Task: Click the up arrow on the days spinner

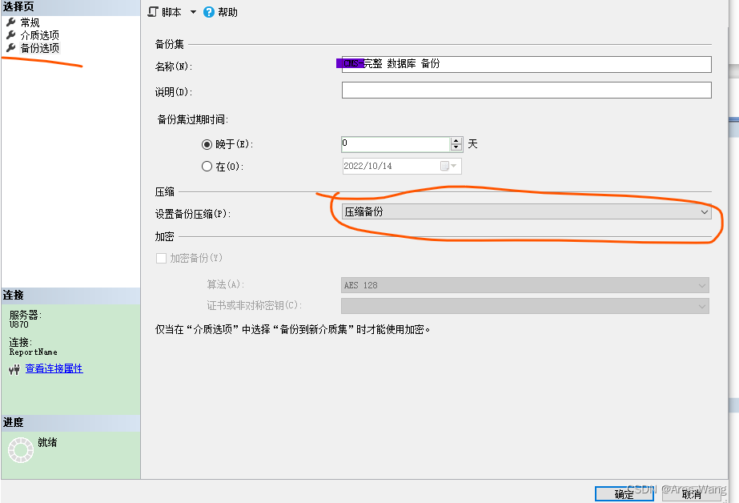Action: coord(456,139)
